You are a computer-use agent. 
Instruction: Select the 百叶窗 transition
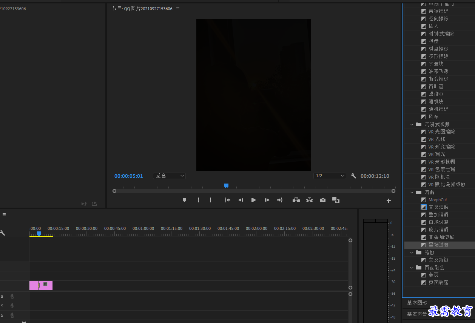[x=436, y=86]
